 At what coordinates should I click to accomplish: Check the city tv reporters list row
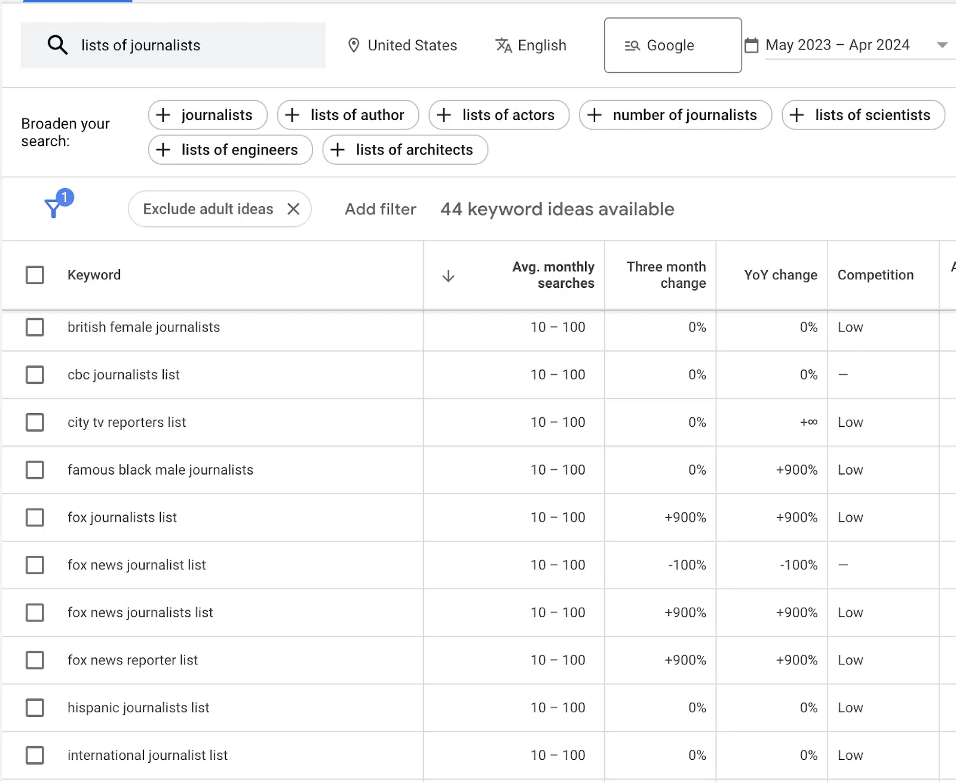35,423
